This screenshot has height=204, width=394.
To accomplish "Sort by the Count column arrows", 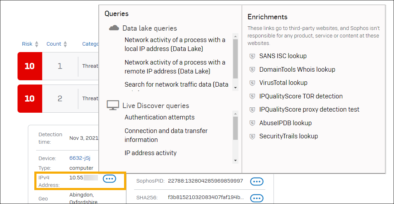I will click(65, 44).
